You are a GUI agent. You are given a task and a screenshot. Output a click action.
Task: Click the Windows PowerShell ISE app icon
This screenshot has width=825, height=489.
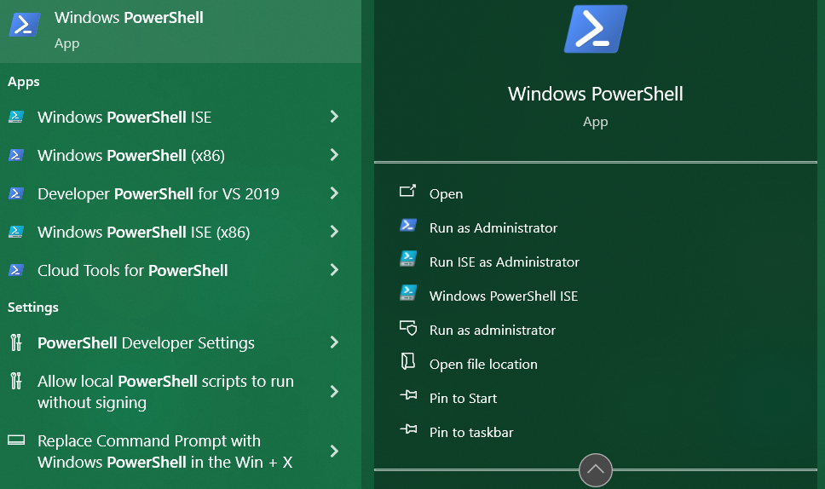click(x=16, y=117)
